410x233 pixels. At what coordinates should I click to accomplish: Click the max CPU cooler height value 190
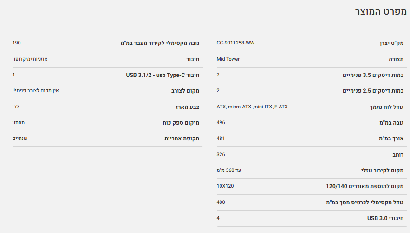tap(17, 43)
